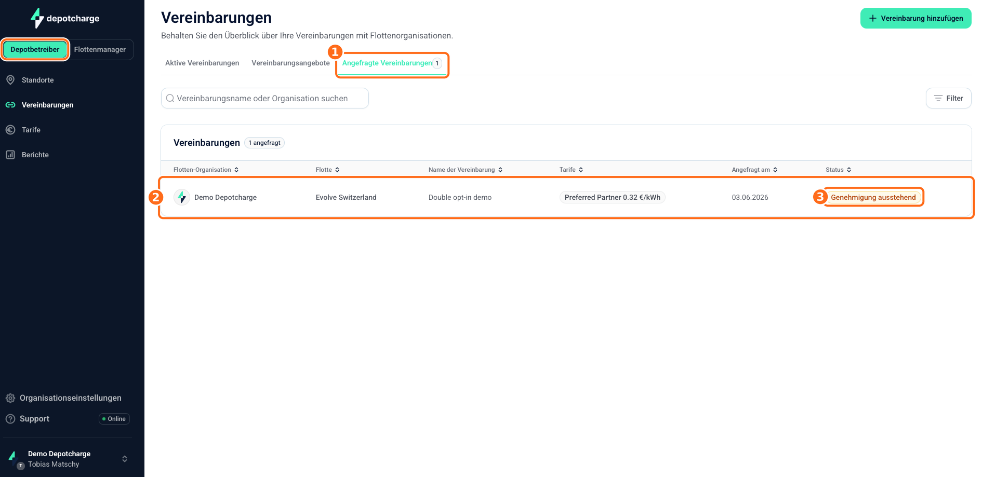Switch to Depotbetreiber mode
Screen dimensions: 982x477
[35, 49]
